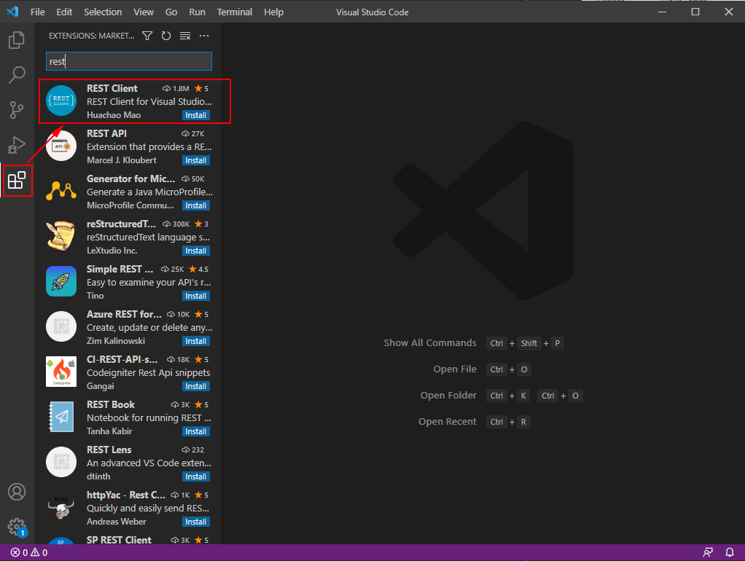745x561 pixels.
Task: Install the REST API extension
Action: pos(196,160)
